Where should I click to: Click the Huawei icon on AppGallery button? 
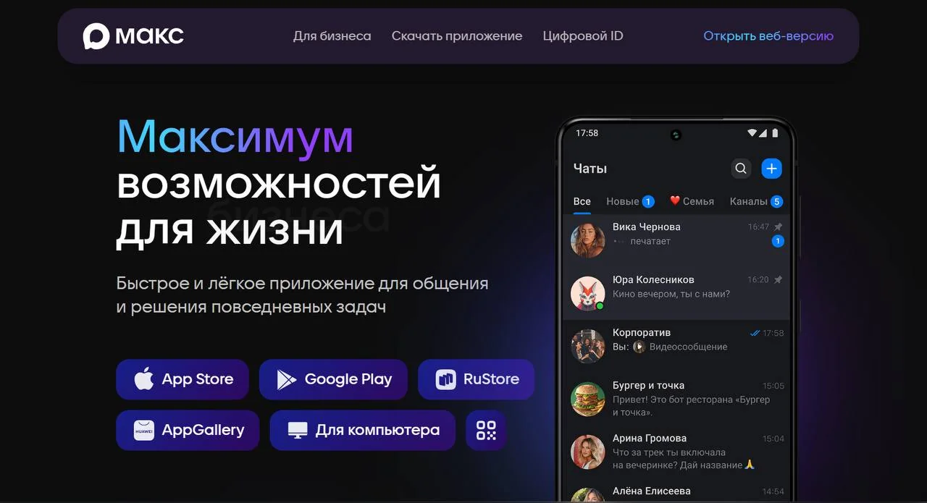[142, 430]
